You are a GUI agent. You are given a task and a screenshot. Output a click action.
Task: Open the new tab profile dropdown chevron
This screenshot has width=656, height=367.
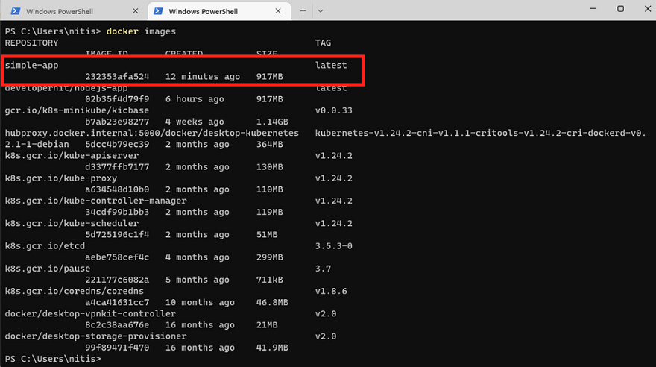(321, 11)
